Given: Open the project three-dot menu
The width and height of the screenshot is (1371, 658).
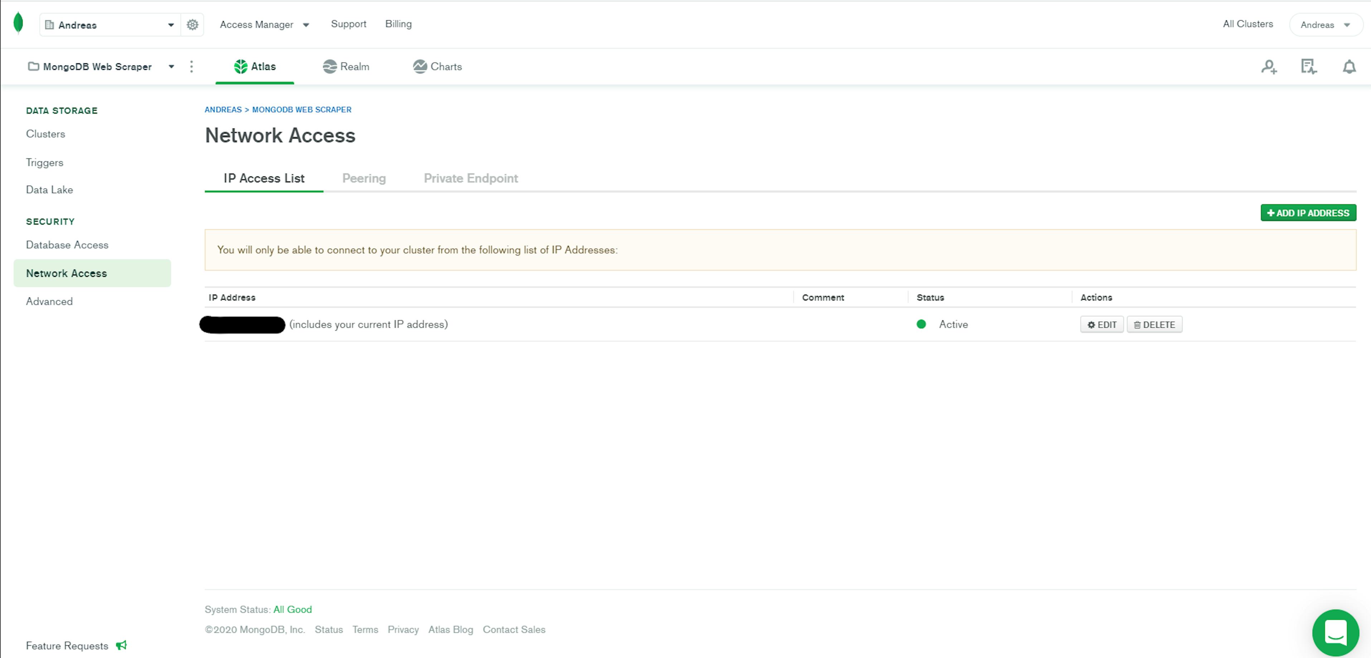Looking at the screenshot, I should click(x=192, y=66).
